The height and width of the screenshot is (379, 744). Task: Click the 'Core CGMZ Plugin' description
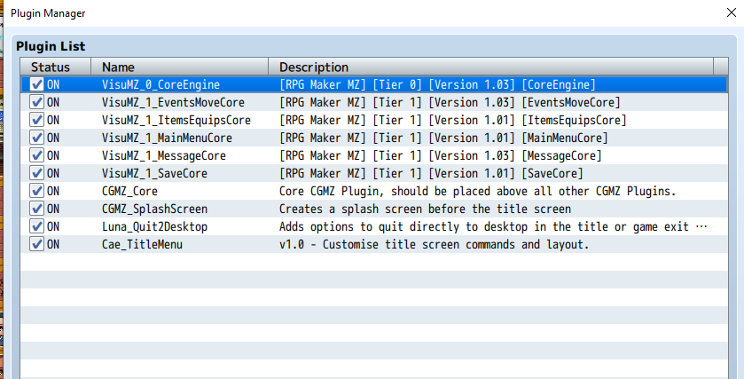(477, 192)
